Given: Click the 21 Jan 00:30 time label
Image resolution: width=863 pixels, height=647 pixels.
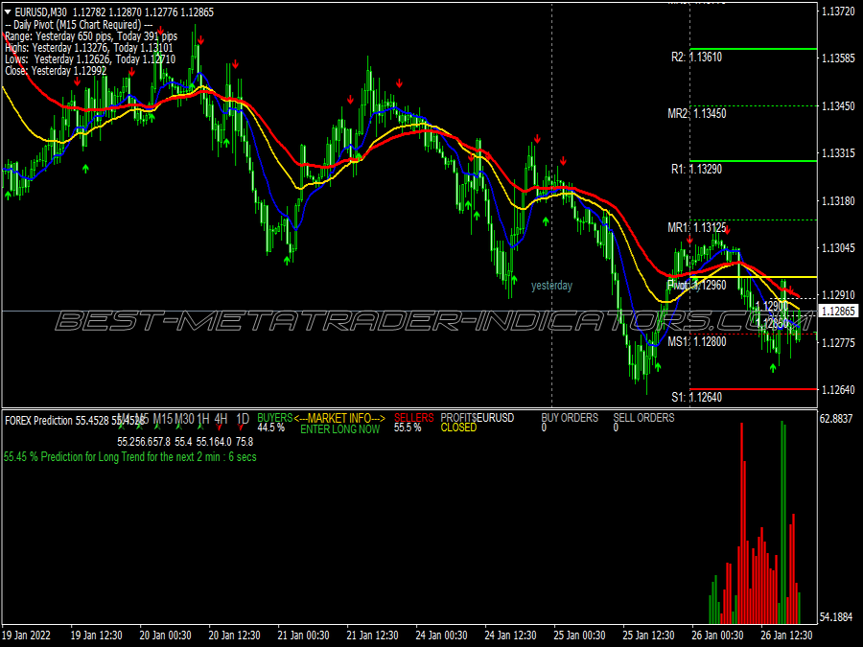Looking at the screenshot, I should tap(303, 635).
